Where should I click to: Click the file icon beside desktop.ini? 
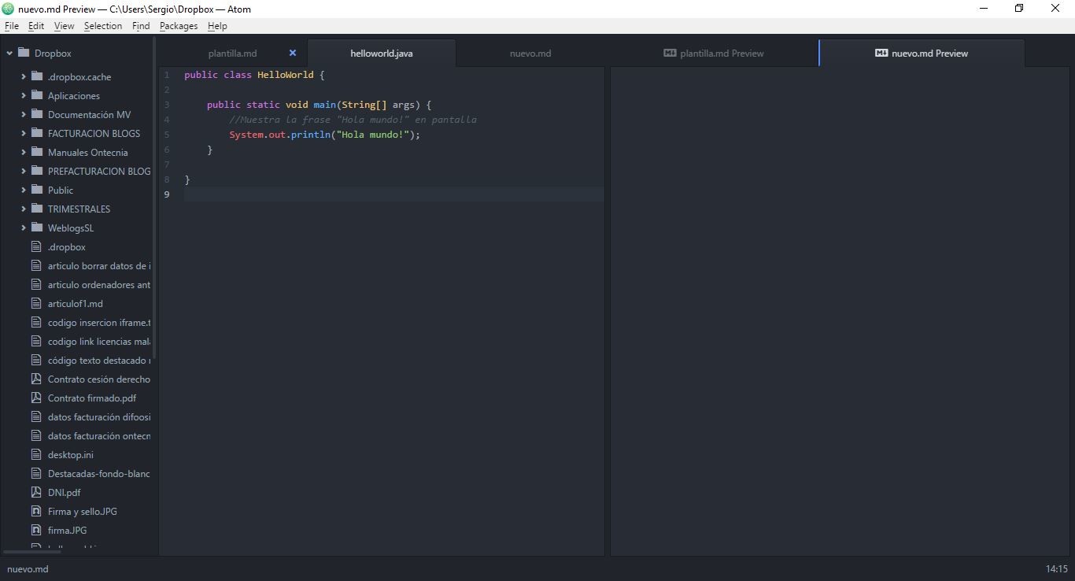pos(35,454)
